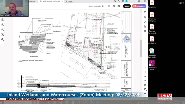
Task: Click the engineer seal stamp in title block
Action: [x=126, y=39]
